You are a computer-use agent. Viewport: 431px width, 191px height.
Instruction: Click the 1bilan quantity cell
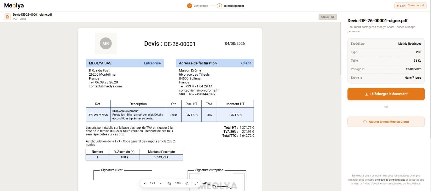[174, 115]
